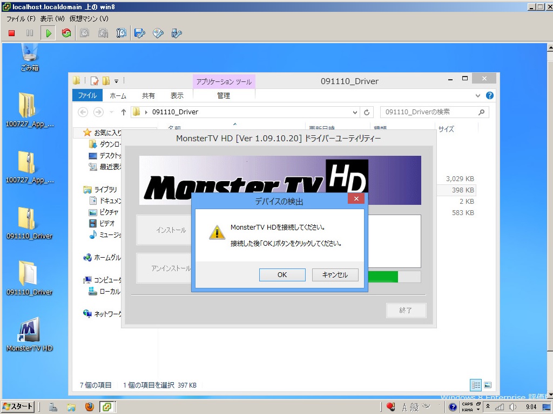Select the ごみ箱 recycle bin desktop icon
553x414 pixels.
coord(29,57)
